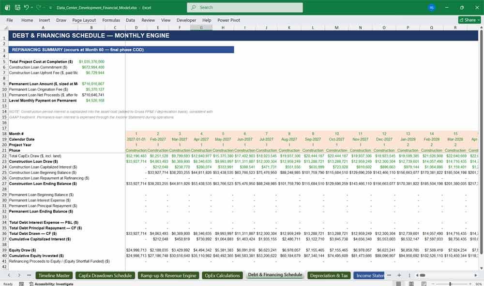Click the horizontal scrollbar left arrow
This screenshot has width=484, height=286.
[x=417, y=275]
